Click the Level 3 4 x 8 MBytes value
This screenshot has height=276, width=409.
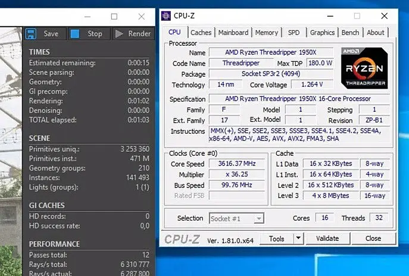coord(331,196)
